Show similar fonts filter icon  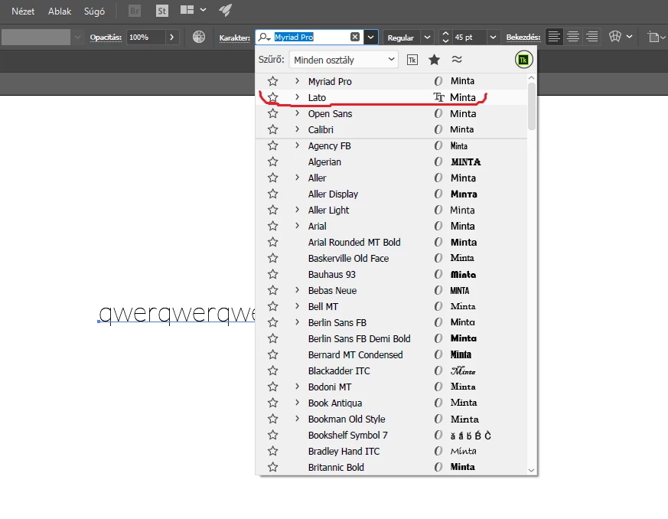(457, 59)
